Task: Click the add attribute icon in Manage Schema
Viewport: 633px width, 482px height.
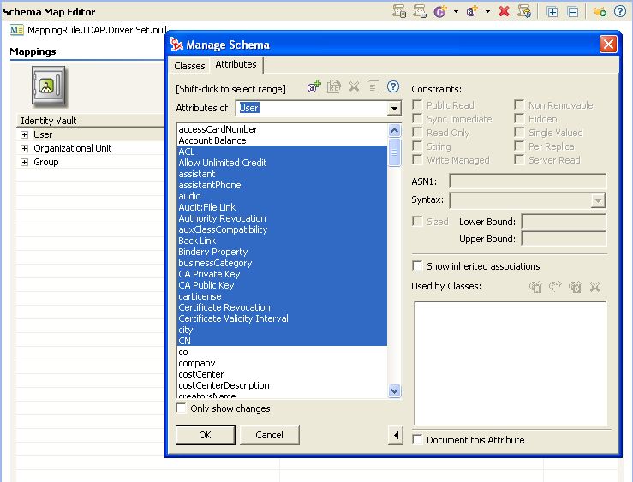Action: (314, 86)
